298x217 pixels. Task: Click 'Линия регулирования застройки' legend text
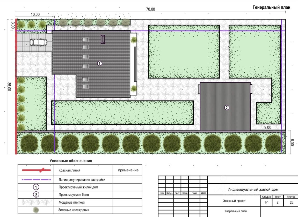pos(82,179)
